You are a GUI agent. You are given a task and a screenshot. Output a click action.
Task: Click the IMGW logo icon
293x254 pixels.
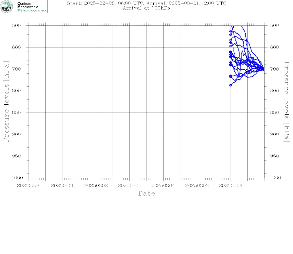pos(7,7)
